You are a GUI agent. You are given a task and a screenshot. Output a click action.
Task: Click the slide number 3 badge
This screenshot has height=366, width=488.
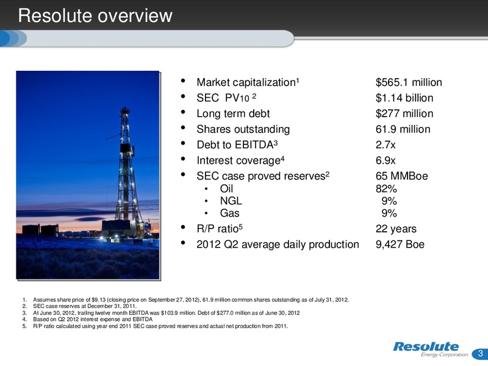(480, 354)
